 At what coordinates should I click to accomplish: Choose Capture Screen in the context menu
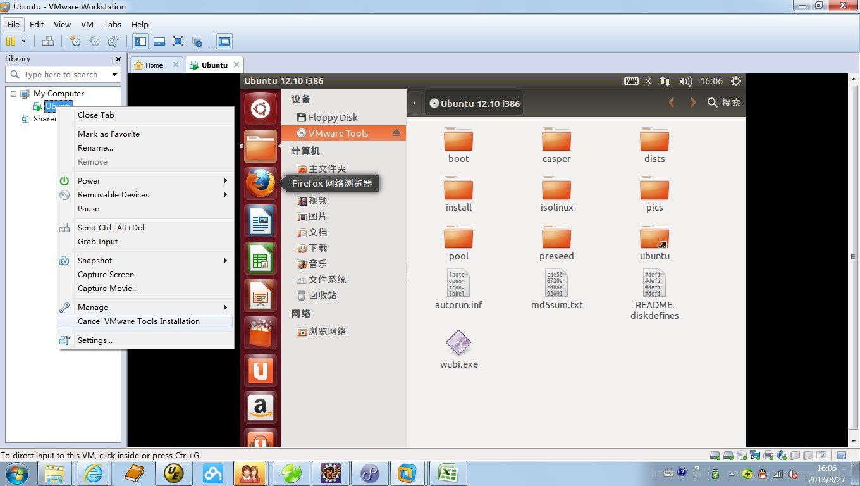[145, 274]
